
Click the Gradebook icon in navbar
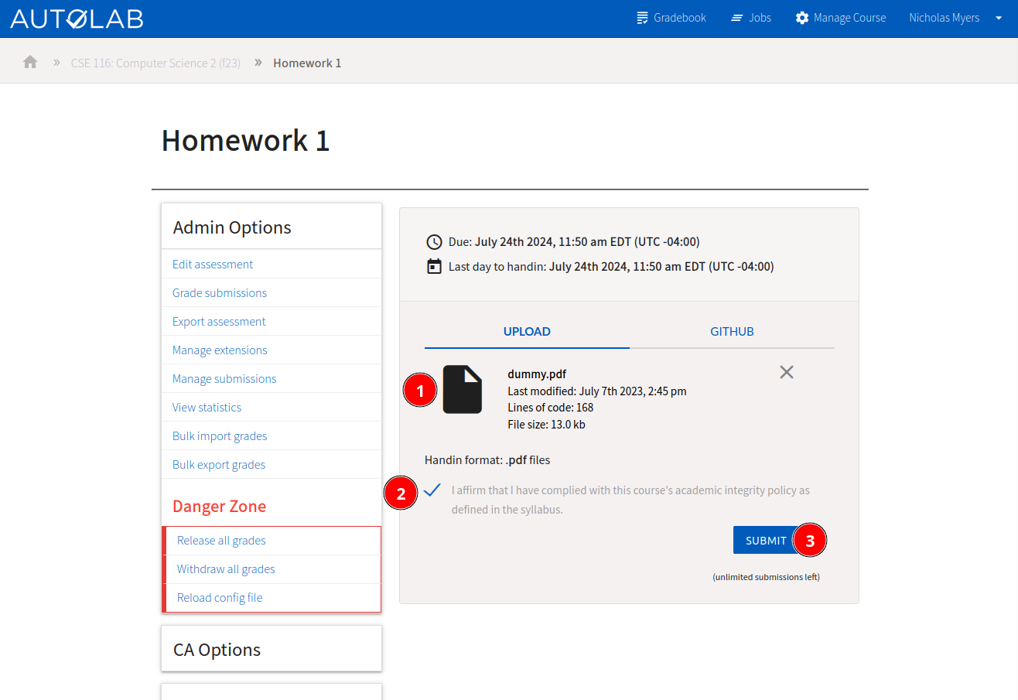point(643,18)
